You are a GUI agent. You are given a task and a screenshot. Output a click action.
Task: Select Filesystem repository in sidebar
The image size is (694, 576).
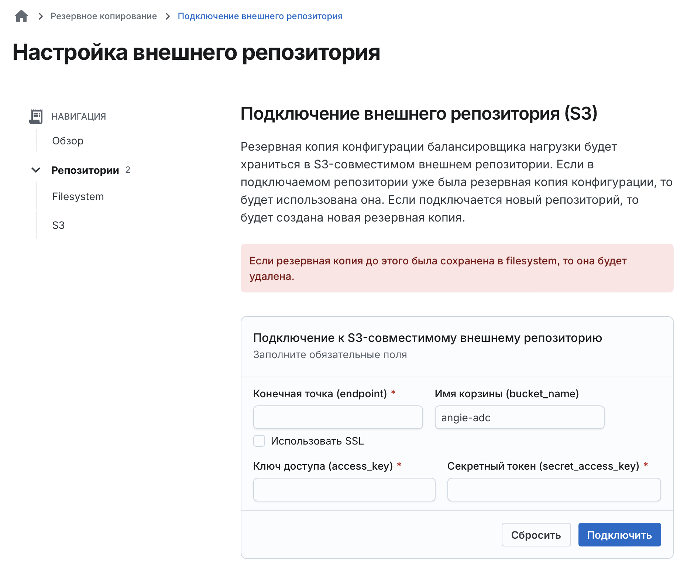78,197
